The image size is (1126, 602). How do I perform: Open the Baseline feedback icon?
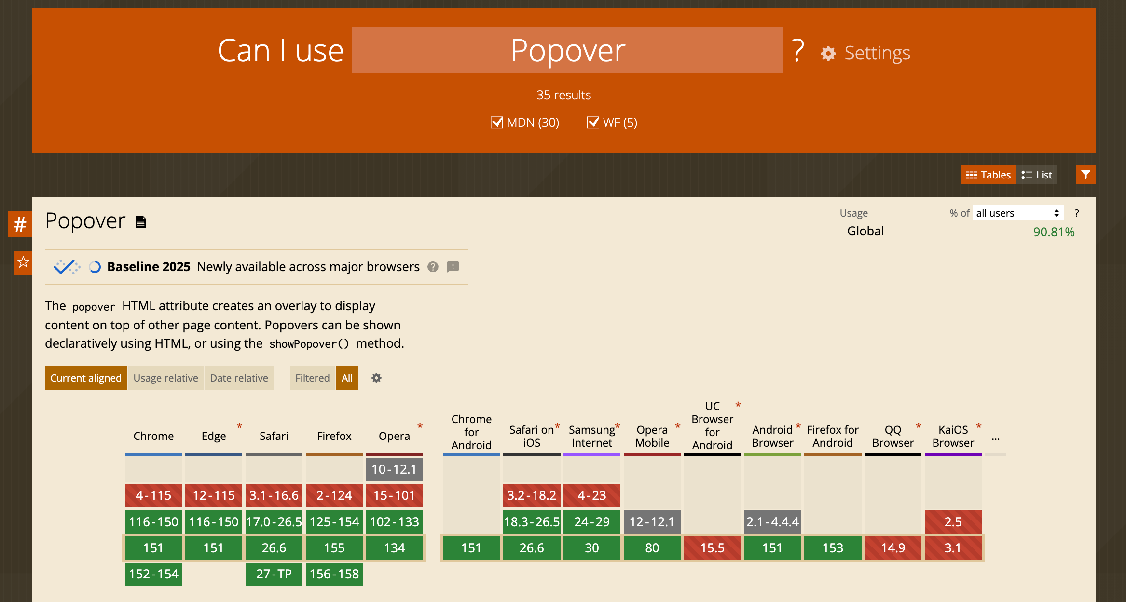point(453,267)
